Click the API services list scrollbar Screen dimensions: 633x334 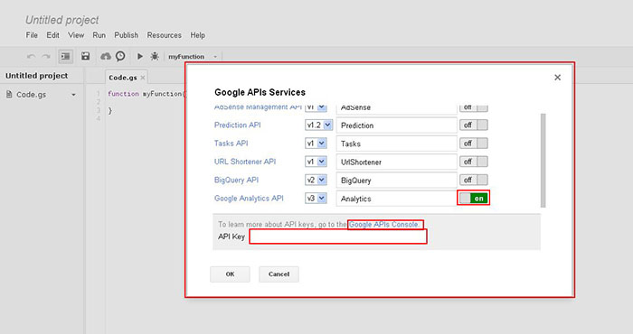pos(543,161)
